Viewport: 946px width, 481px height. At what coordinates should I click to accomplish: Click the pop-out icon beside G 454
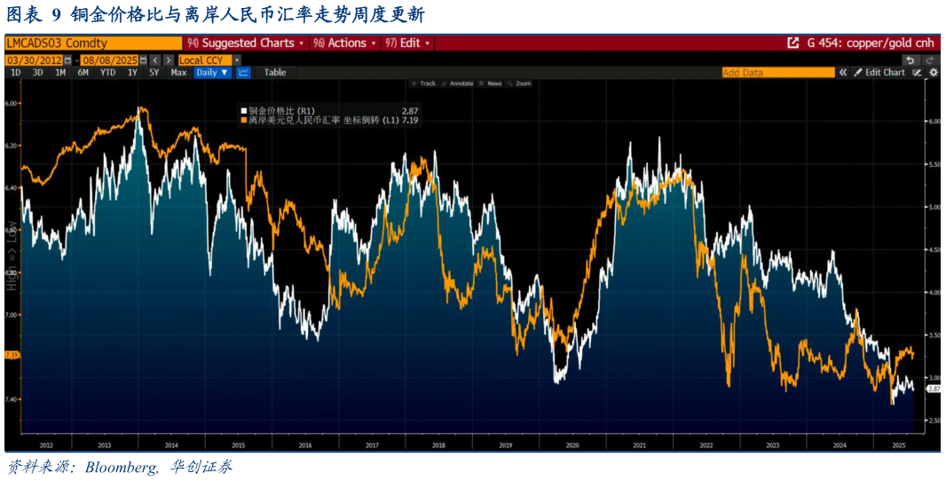coord(792,43)
